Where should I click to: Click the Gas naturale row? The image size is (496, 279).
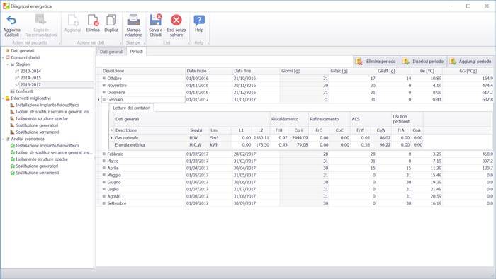(268, 138)
